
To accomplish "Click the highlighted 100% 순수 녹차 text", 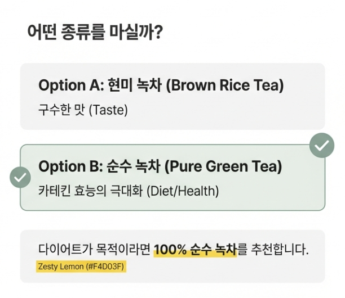I will 196,250.
